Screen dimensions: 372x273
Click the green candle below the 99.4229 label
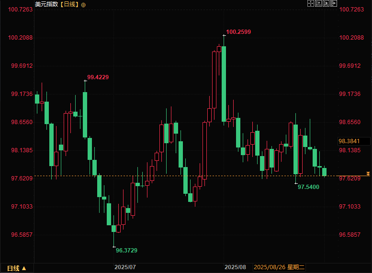85,115
